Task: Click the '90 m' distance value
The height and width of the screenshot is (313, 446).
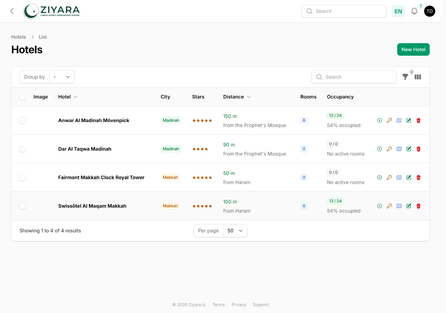Action: point(229,145)
